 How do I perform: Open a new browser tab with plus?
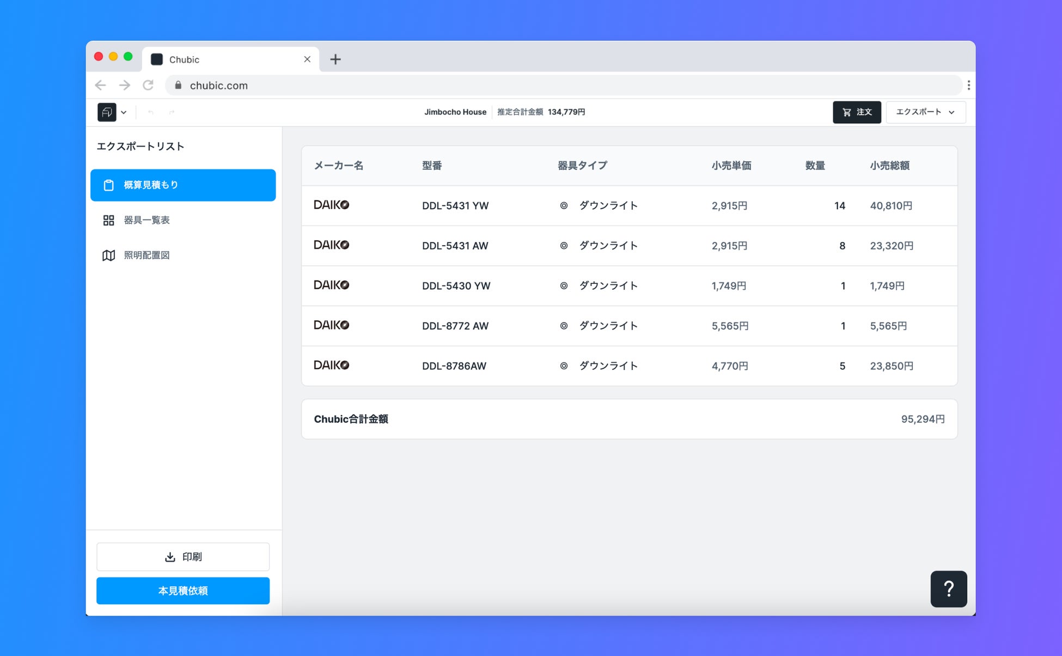(x=335, y=59)
